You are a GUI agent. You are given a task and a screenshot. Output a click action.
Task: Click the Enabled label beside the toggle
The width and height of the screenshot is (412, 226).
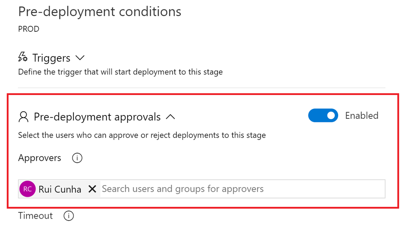tap(362, 116)
